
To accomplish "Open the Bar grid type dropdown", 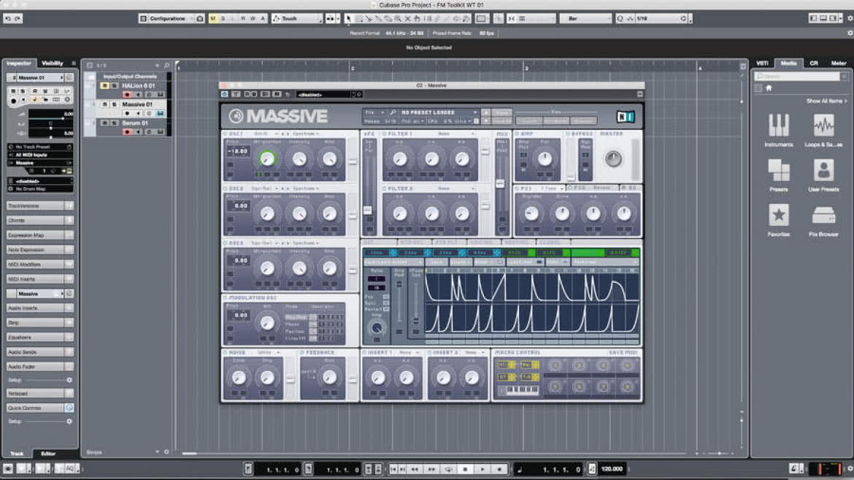I will point(585,18).
